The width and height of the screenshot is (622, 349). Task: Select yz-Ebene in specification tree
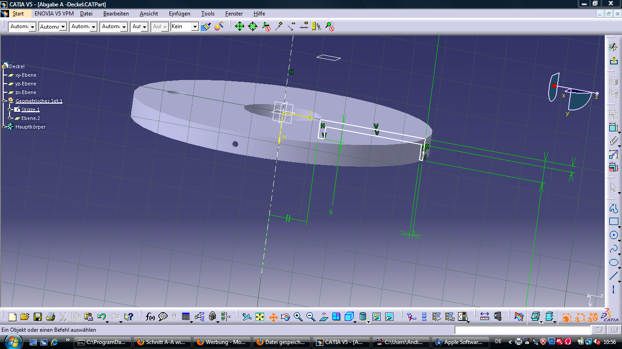click(25, 84)
